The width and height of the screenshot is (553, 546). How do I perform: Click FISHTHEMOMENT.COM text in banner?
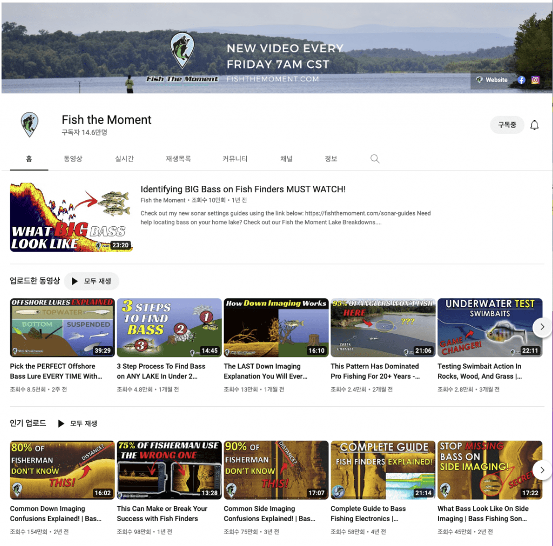(273, 79)
